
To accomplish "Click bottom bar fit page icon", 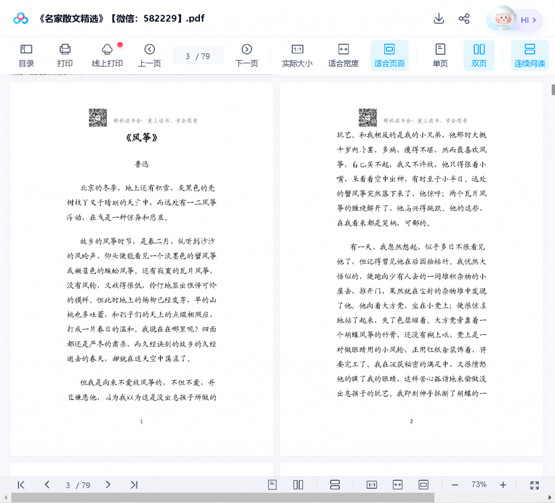I will 423,485.
